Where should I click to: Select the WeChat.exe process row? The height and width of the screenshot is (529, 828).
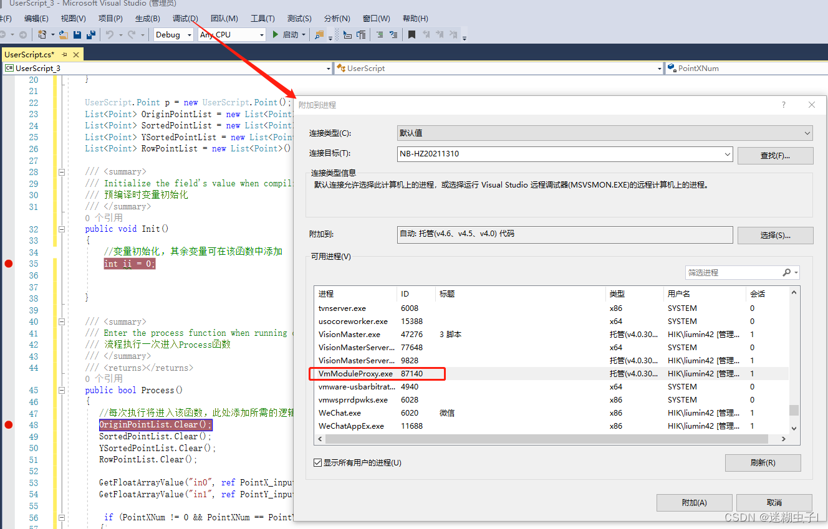click(x=551, y=413)
